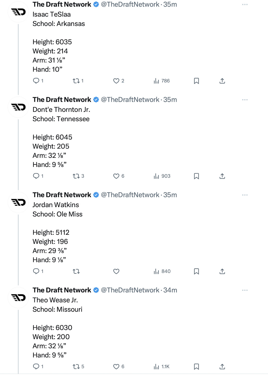Like the Isaac TeSlaa tweet
This screenshot has width=268, height=376.
[116, 81]
